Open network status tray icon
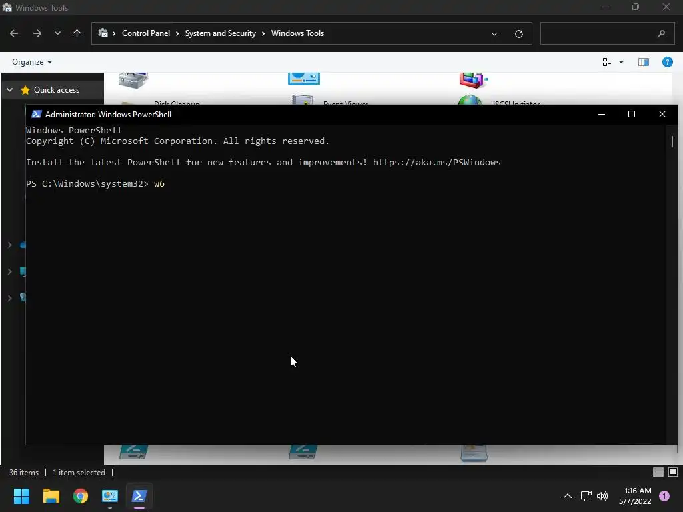Screen dimensions: 683x512 coord(586,496)
